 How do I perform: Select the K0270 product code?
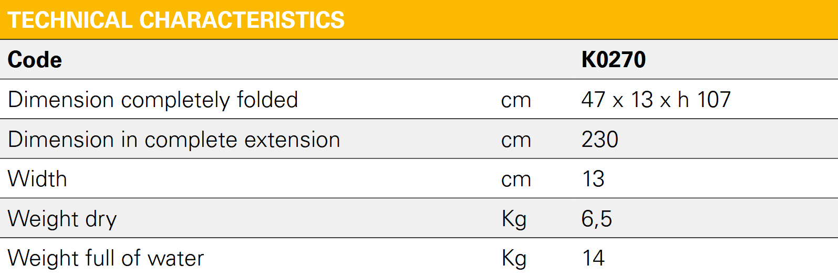pyautogui.click(x=613, y=60)
